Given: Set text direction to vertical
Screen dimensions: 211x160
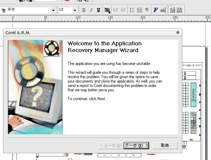Looking at the screenshot, I should (180, 10).
